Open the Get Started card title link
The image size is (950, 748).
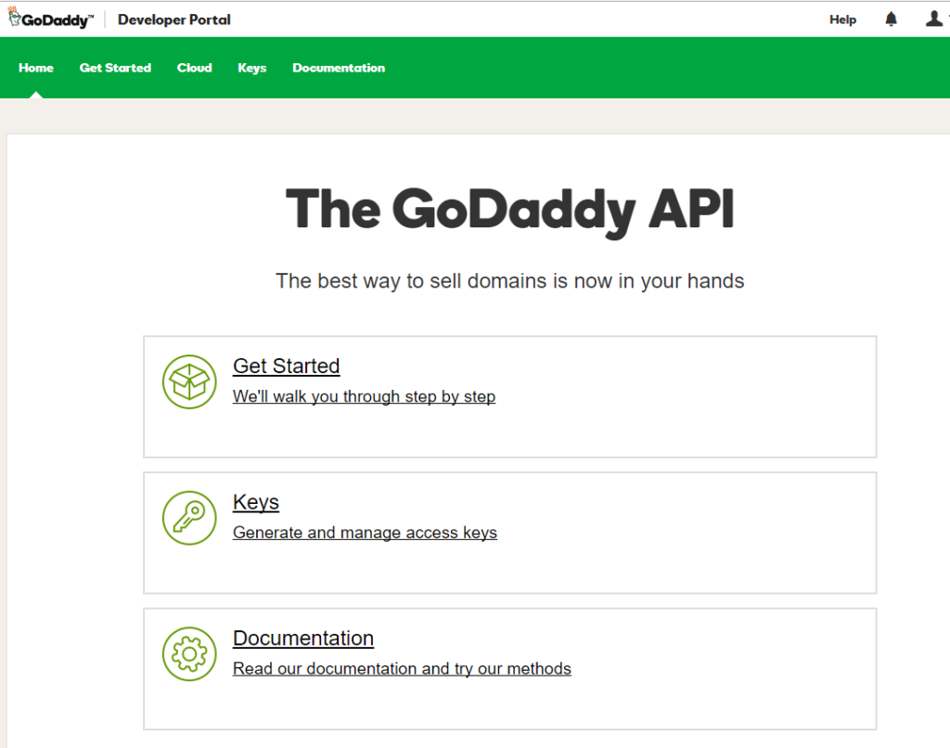pos(286,366)
